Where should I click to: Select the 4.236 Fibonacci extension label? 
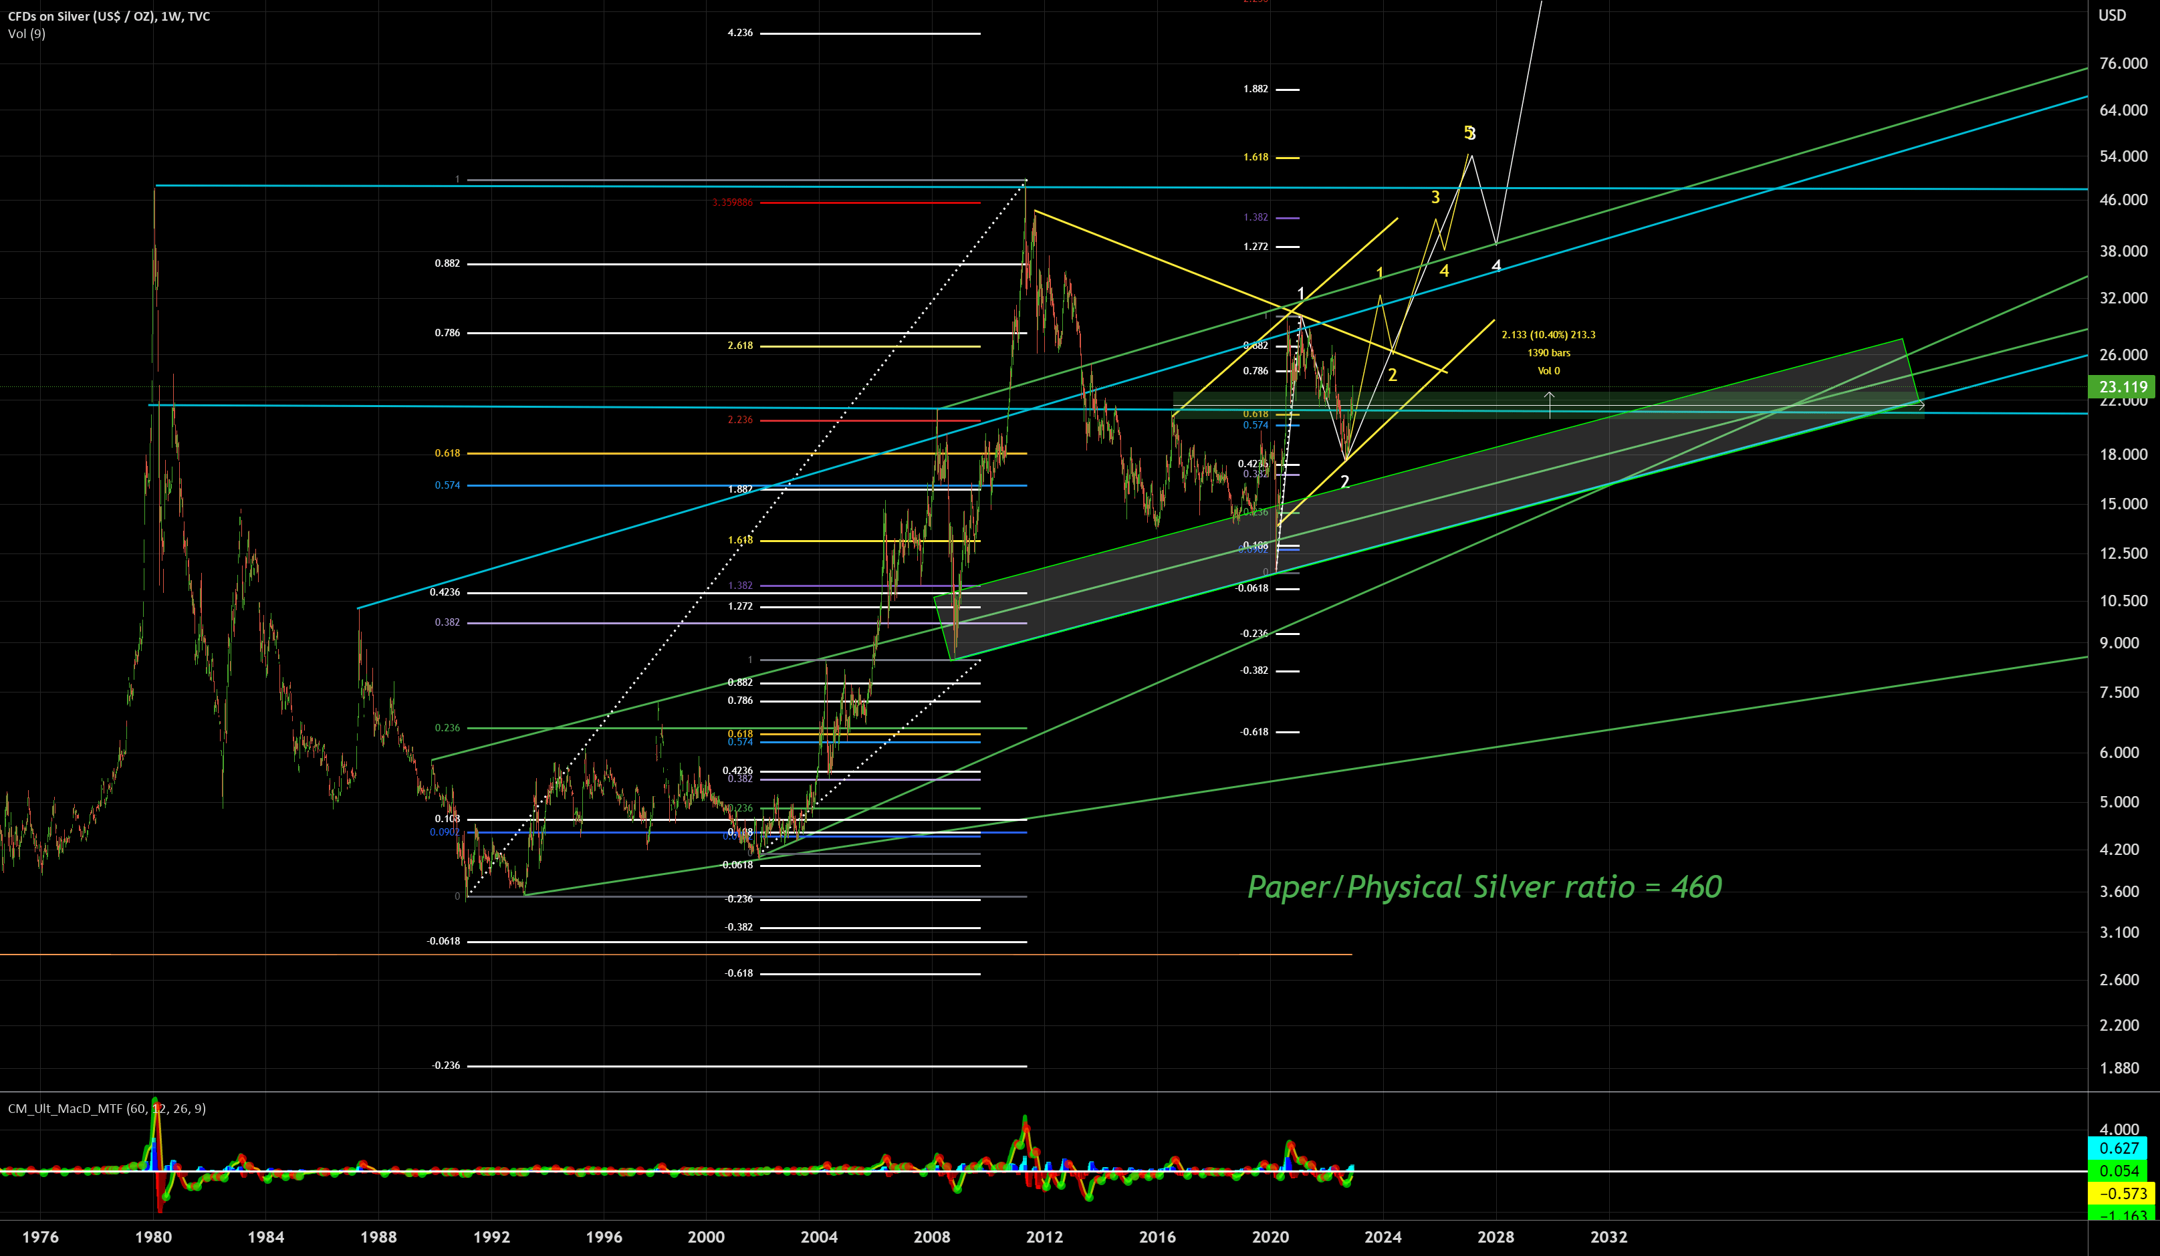[x=739, y=33]
